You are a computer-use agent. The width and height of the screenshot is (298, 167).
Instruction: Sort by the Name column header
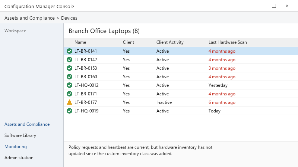[x=80, y=42]
